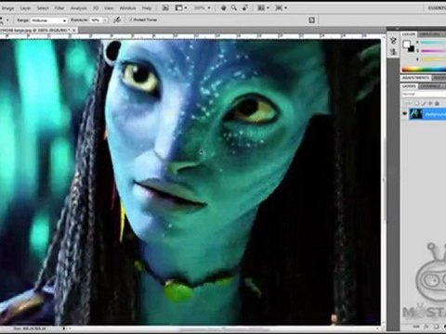Adjust the cyan color slider
This screenshot has height=334, width=446.
(433, 43)
